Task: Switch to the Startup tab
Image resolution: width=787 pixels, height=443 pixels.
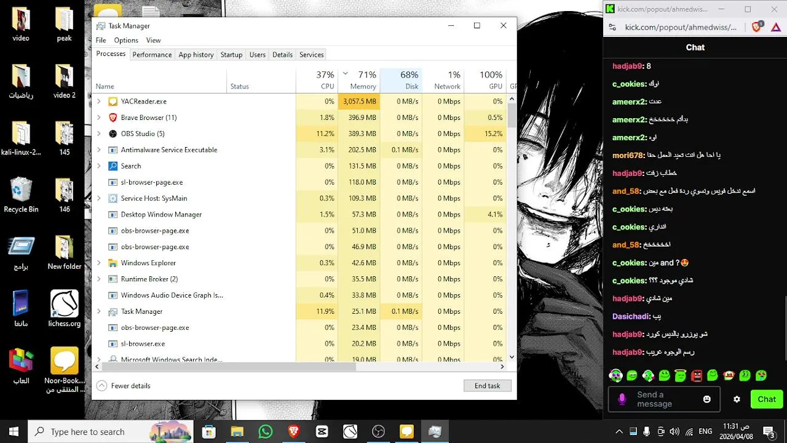Action: 231,55
